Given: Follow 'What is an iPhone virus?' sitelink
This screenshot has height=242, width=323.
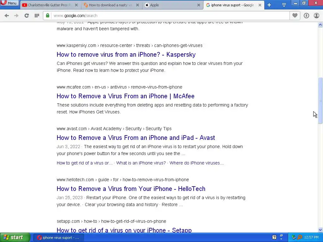Looking at the screenshot, I should pyautogui.click(x=141, y=163).
